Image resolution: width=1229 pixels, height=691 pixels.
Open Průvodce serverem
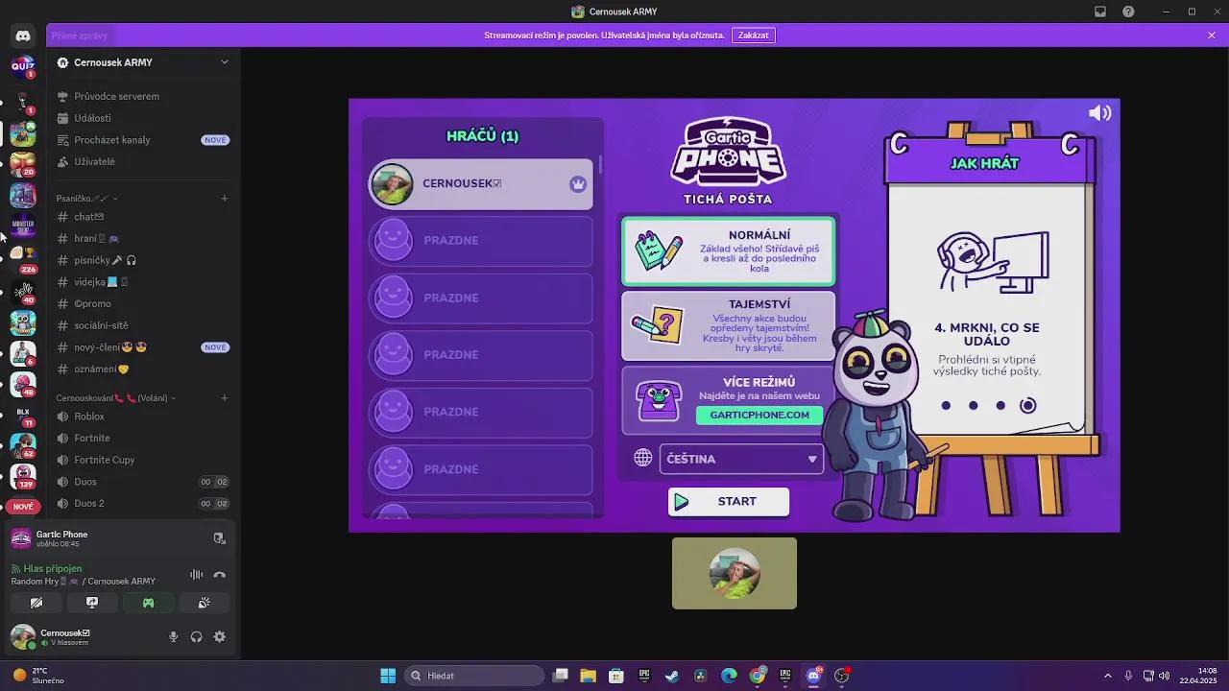pyautogui.click(x=142, y=96)
